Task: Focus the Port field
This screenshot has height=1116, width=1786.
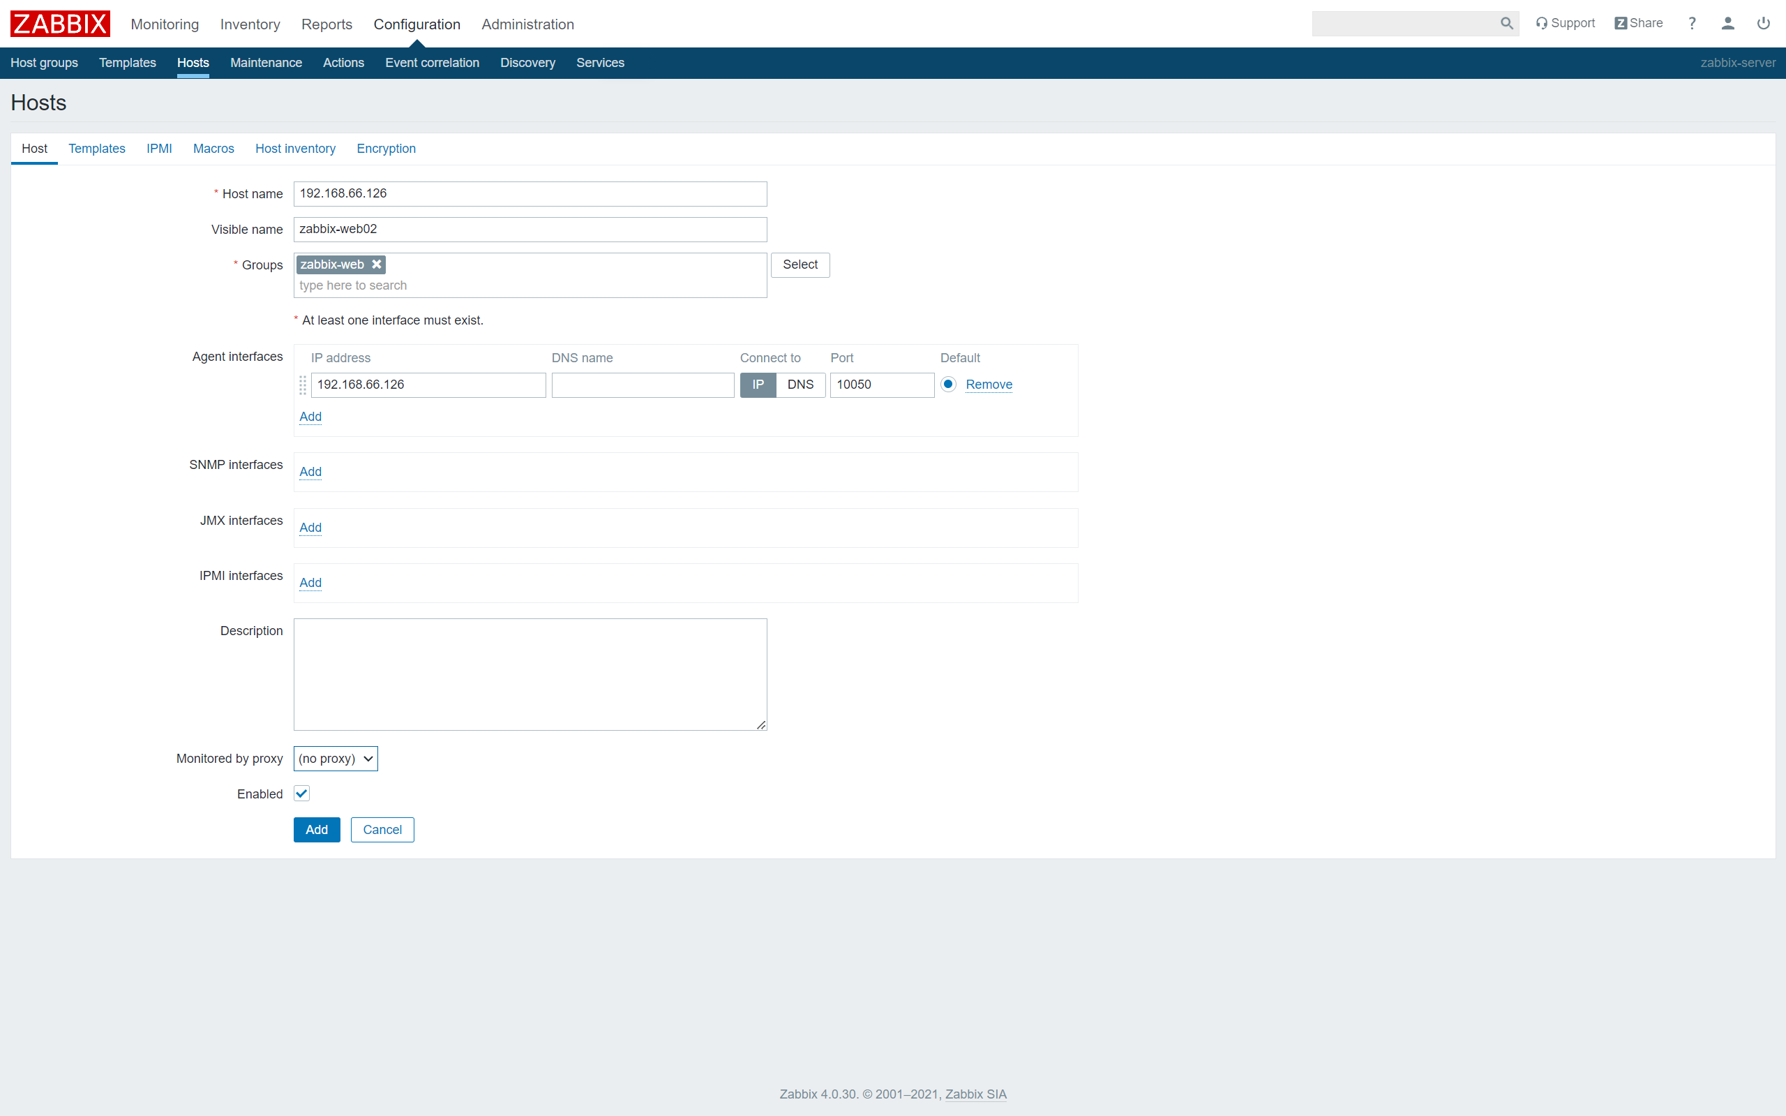Action: click(883, 385)
